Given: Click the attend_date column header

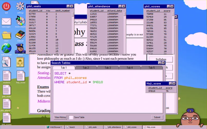Looking at the screenshot, I should [114, 11].
